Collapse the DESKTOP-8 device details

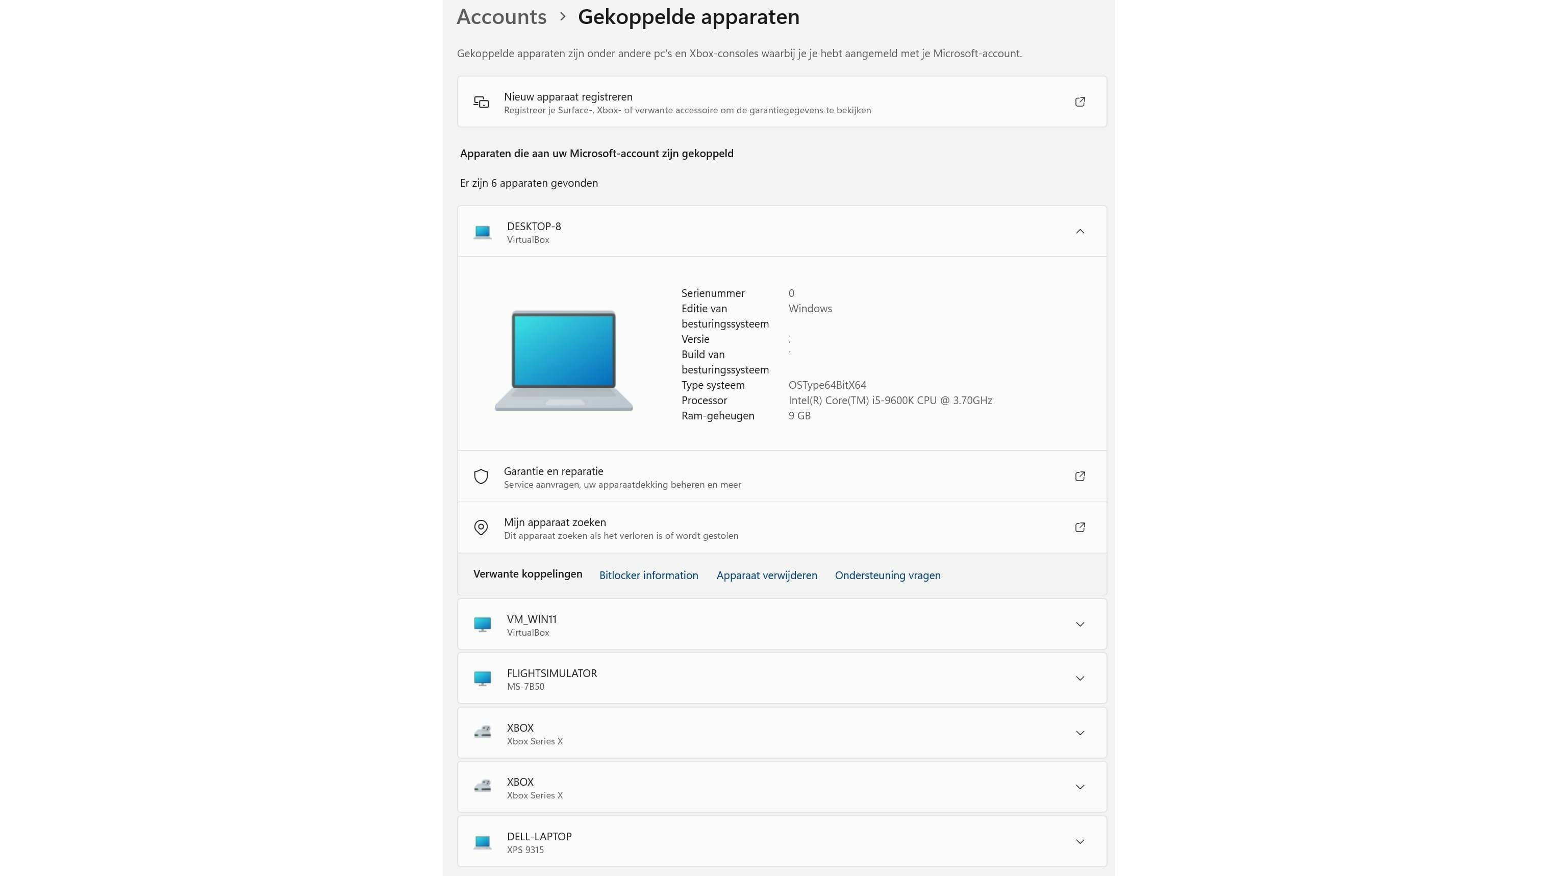pos(1079,232)
